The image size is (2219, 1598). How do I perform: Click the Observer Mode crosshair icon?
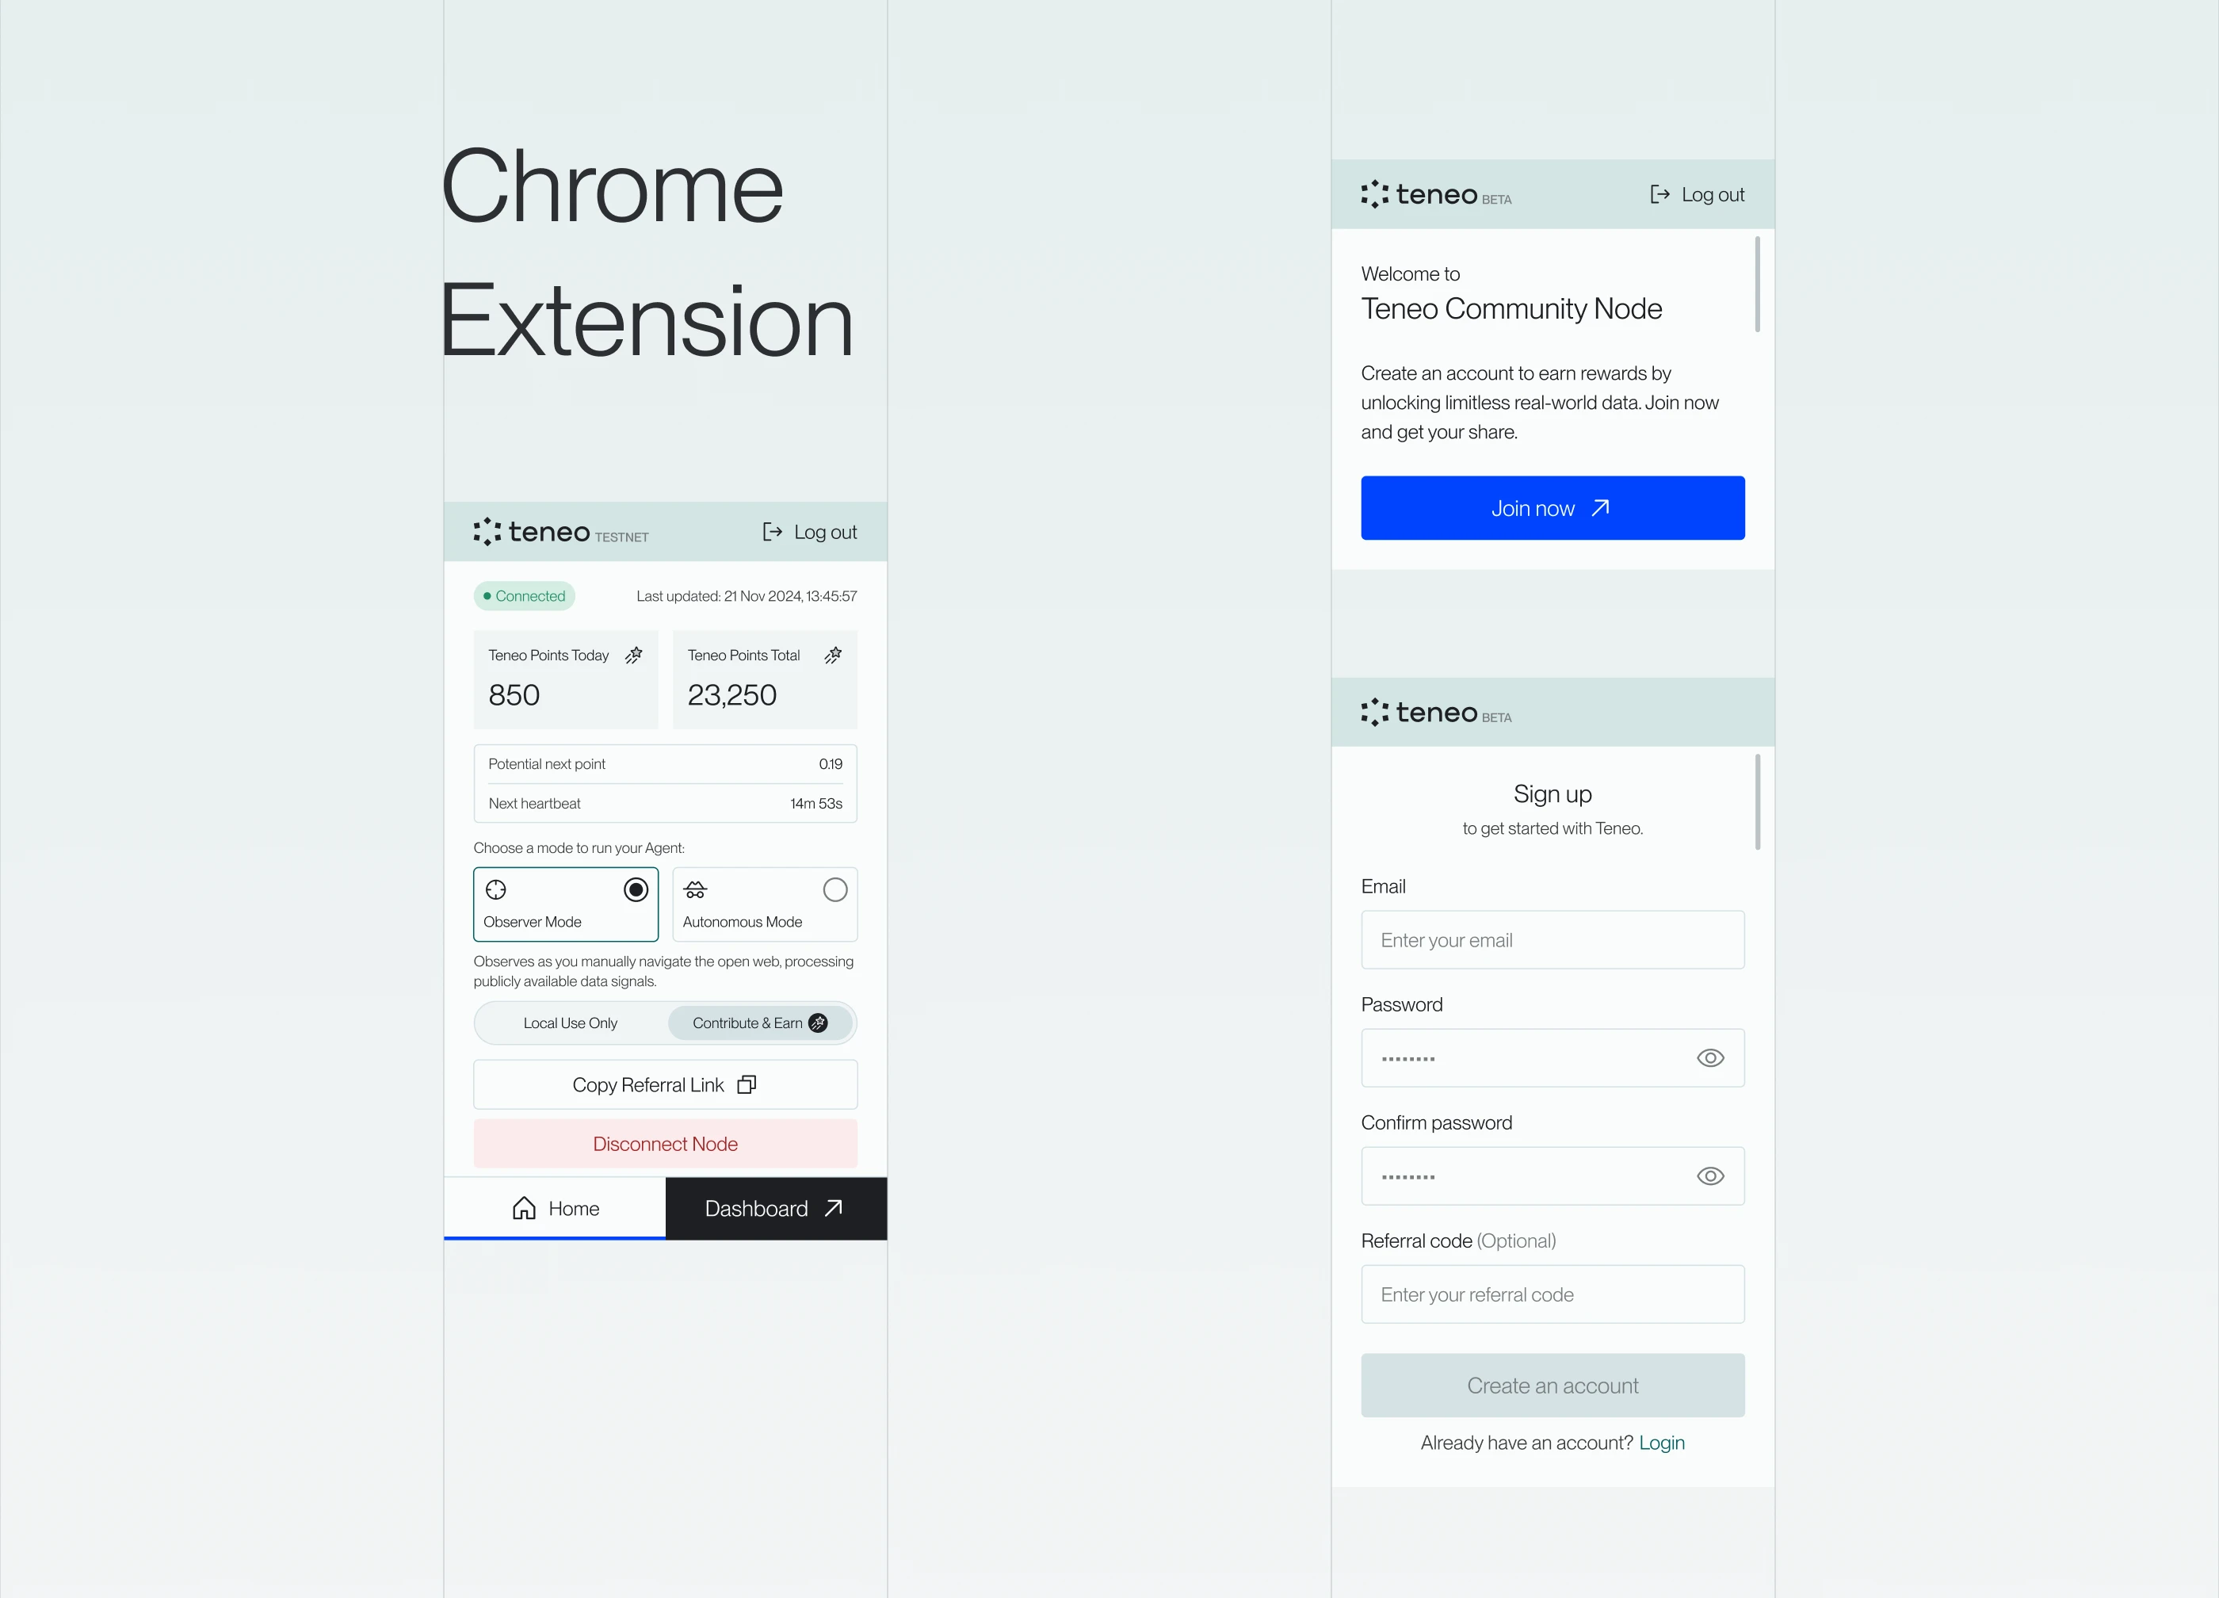coord(496,889)
